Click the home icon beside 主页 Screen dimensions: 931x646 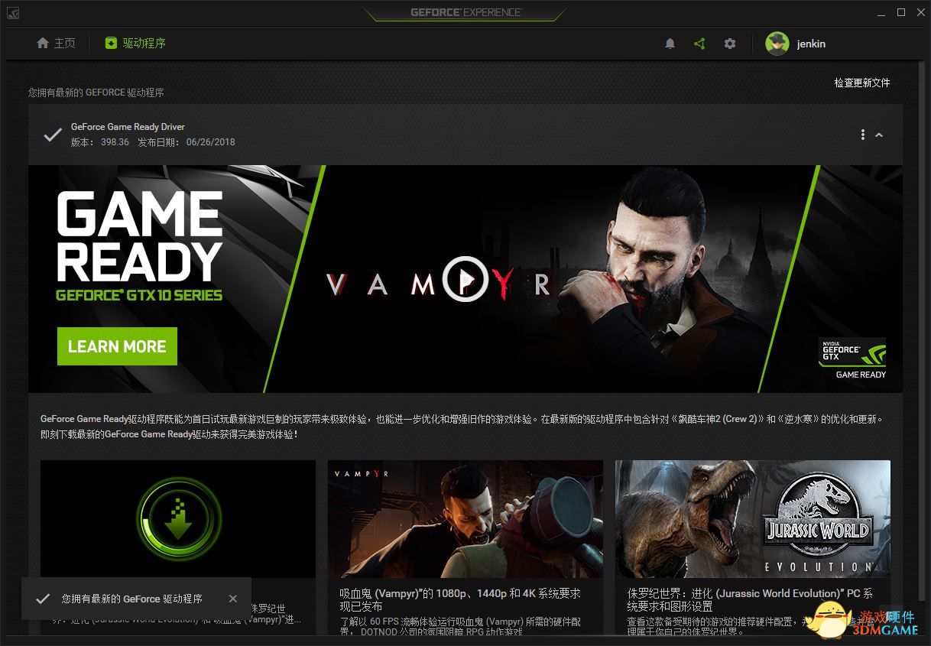click(x=43, y=43)
